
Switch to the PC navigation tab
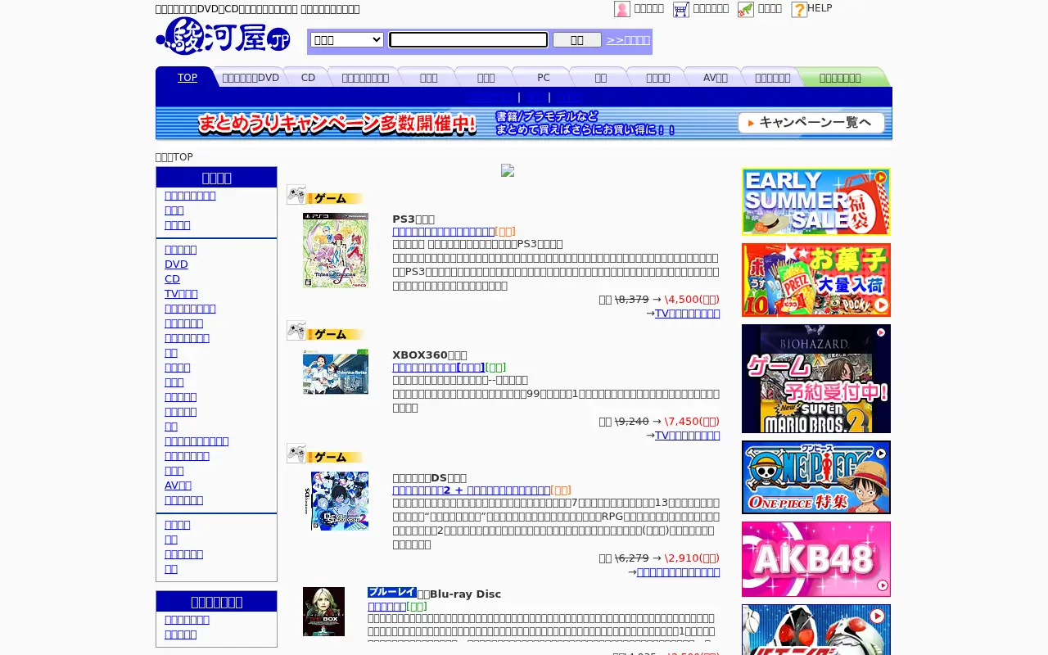(x=544, y=78)
